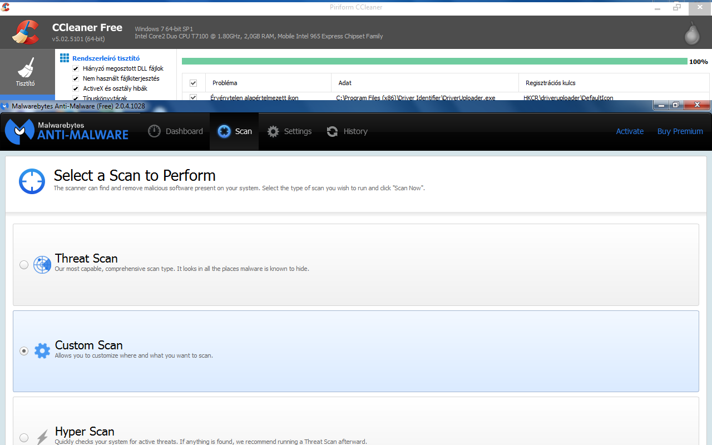Click the Custom Scan gear icon

(x=42, y=351)
